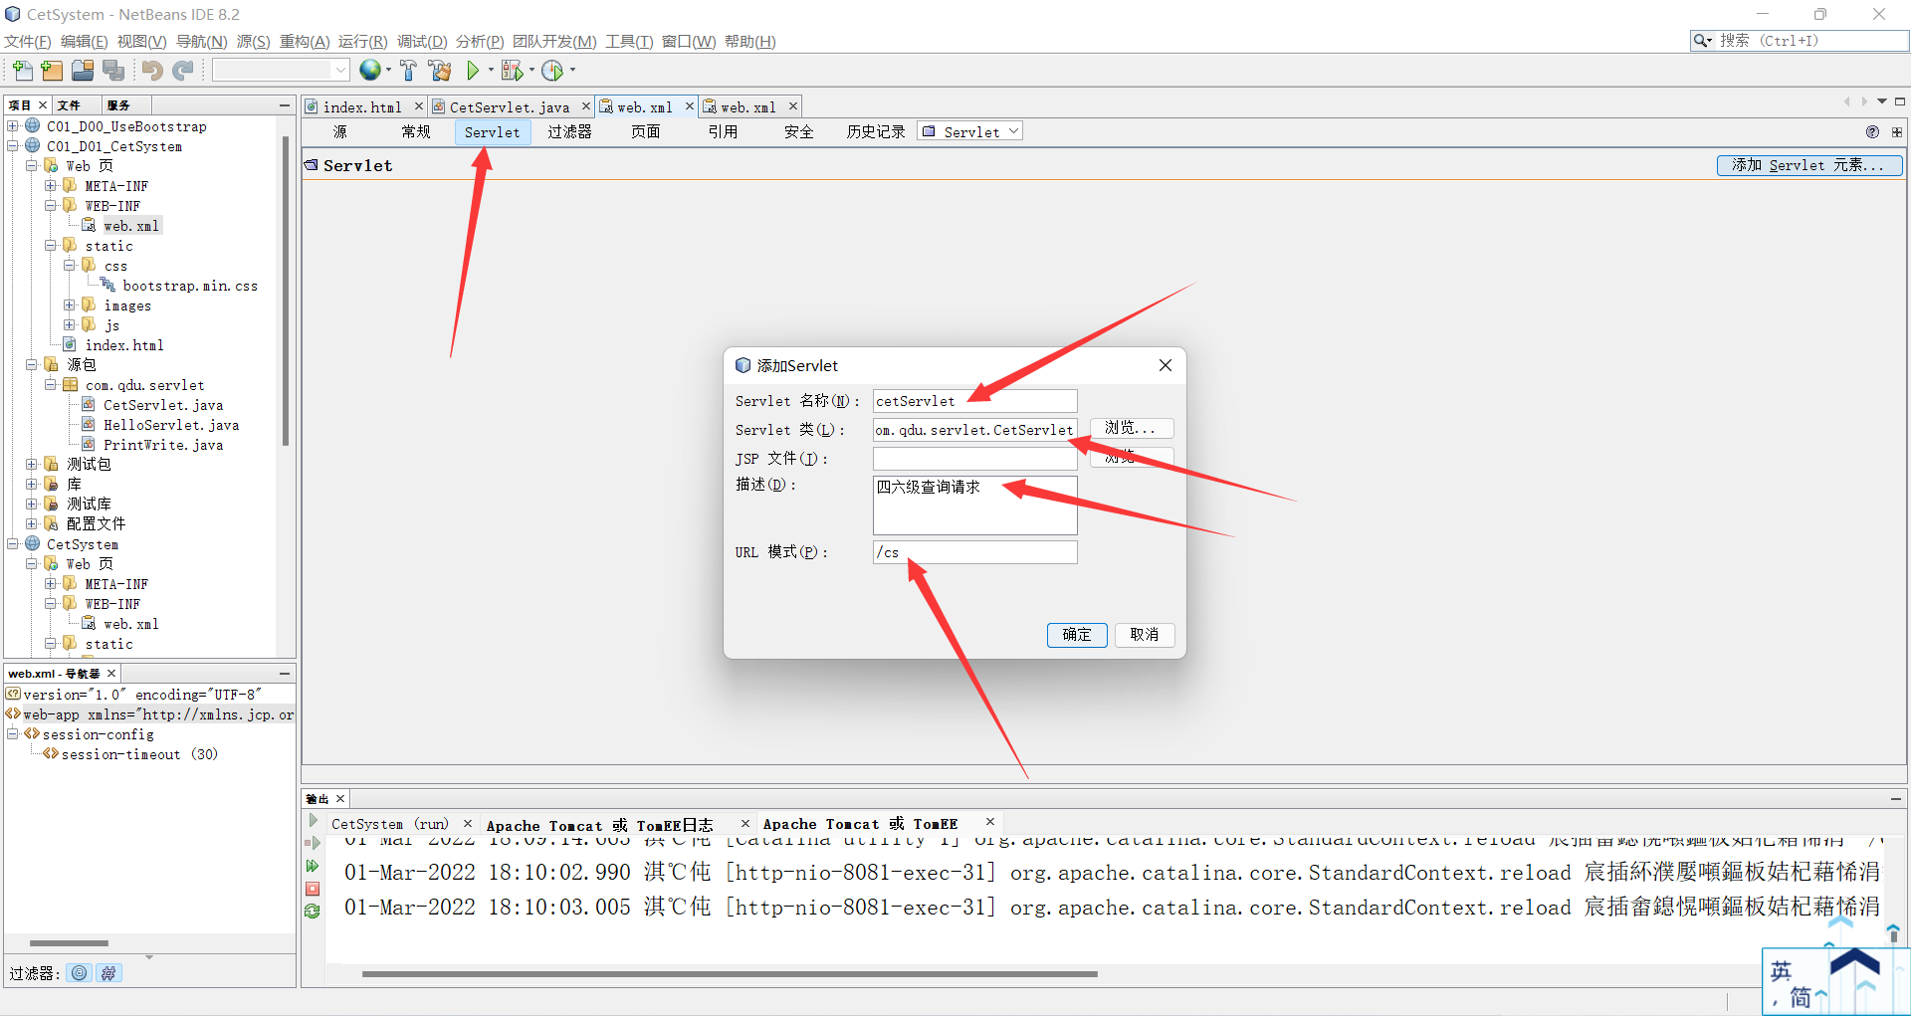Click the Undo toolbar icon

coord(151,70)
